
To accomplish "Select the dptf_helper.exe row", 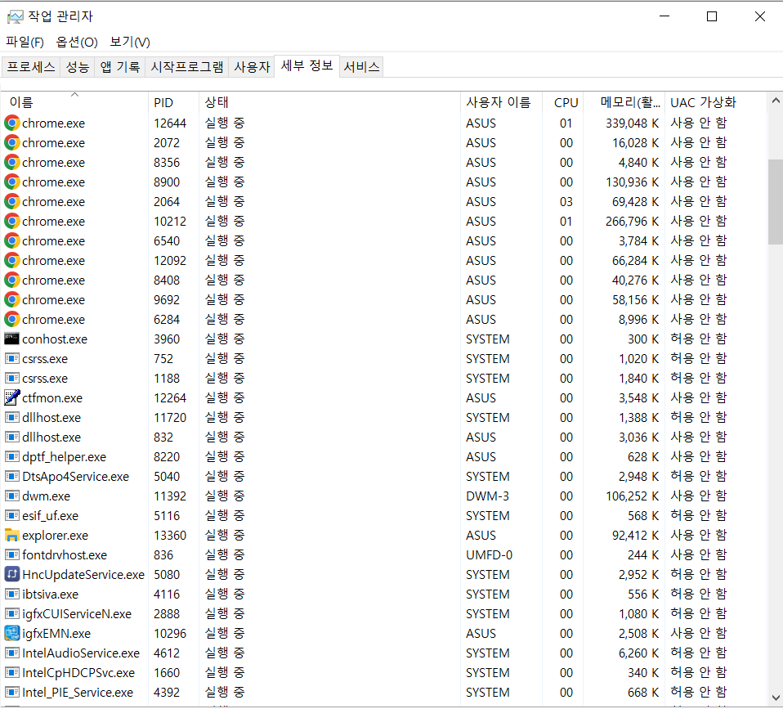I will [x=384, y=456].
